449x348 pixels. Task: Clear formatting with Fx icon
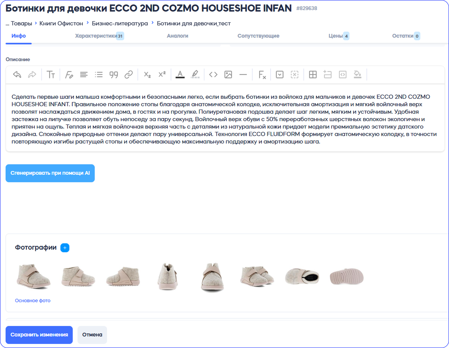(x=262, y=75)
